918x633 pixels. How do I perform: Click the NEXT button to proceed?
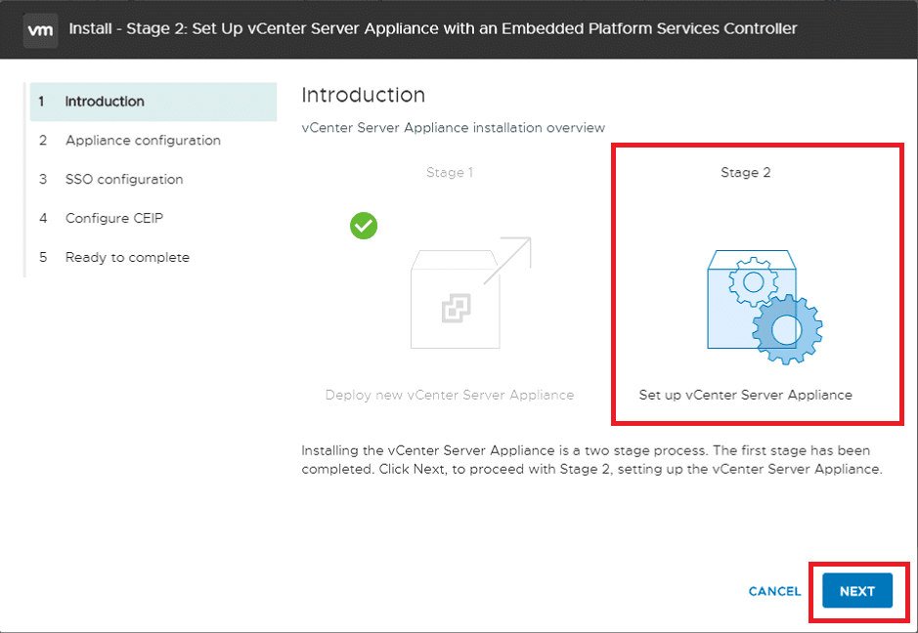[x=857, y=591]
